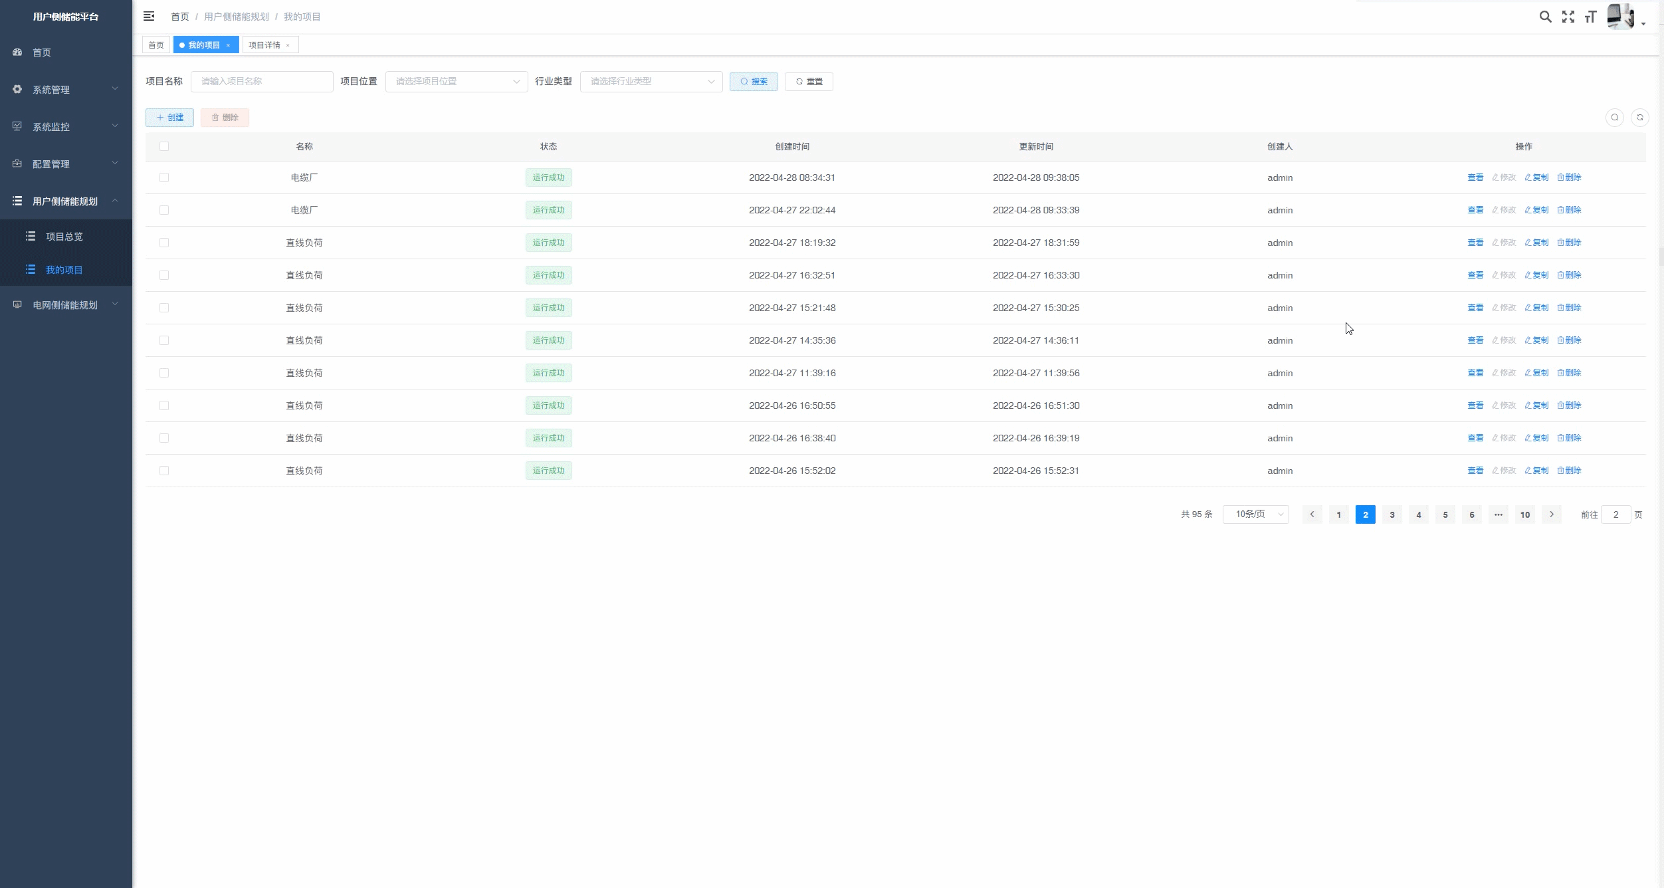
Task: Toggle search bar using round search icon
Action: coord(1614,118)
